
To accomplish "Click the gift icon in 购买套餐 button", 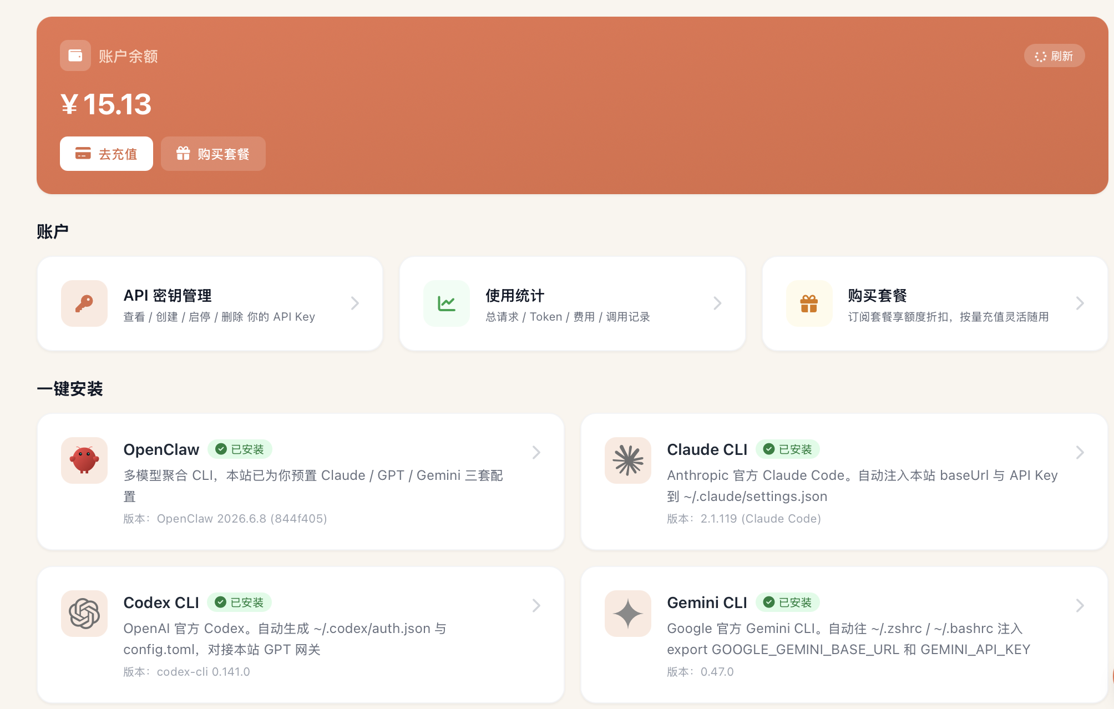I will point(183,153).
